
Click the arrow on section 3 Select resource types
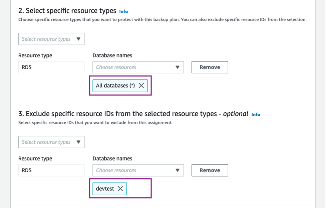coord(79,142)
